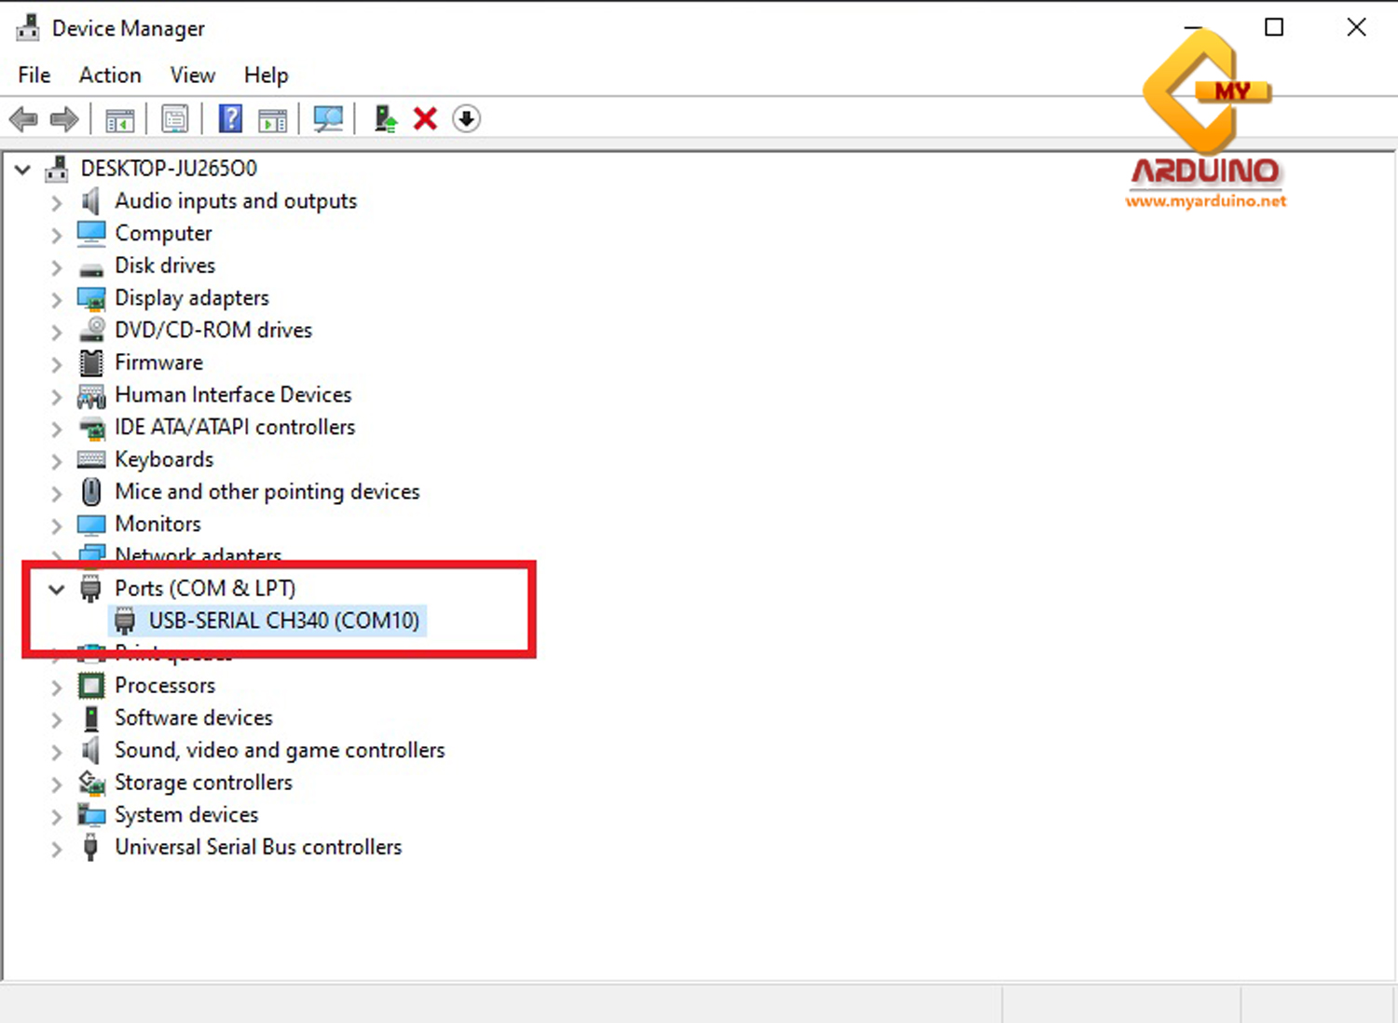Click the Forward arrow toolbar icon
The image size is (1398, 1023).
[64, 119]
